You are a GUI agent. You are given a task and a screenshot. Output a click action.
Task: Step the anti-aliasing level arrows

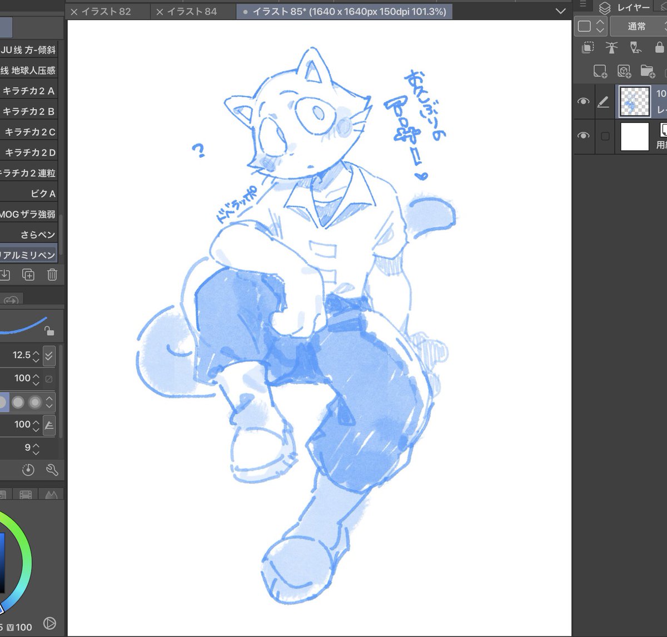[x=49, y=402]
